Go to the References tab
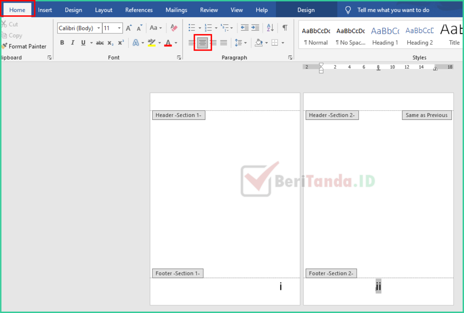The height and width of the screenshot is (313, 464). click(139, 10)
